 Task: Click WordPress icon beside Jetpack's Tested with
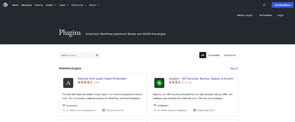[x=194, y=110]
